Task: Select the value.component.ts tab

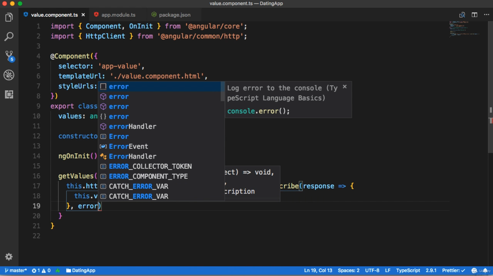Action: click(54, 15)
